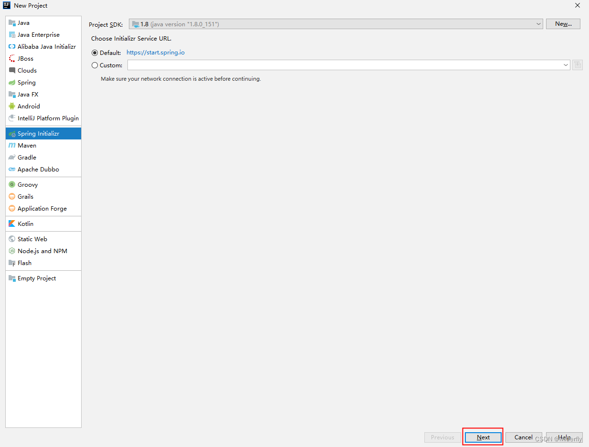Click the IntelliJ logo in title bar
The height and width of the screenshot is (447, 589).
point(7,6)
